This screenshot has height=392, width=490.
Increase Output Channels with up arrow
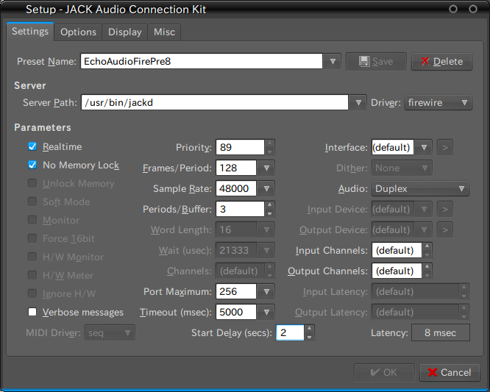pyautogui.click(x=427, y=267)
